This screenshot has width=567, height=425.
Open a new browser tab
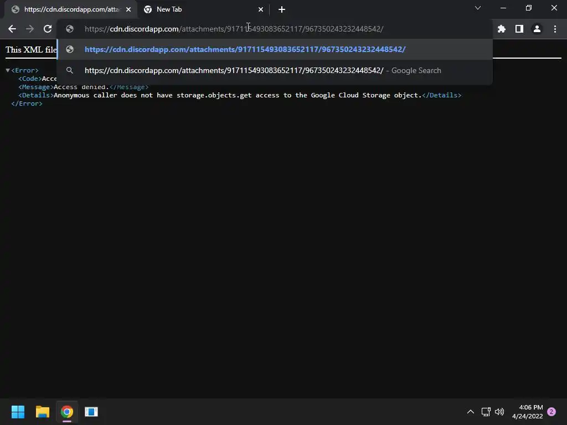282,9
